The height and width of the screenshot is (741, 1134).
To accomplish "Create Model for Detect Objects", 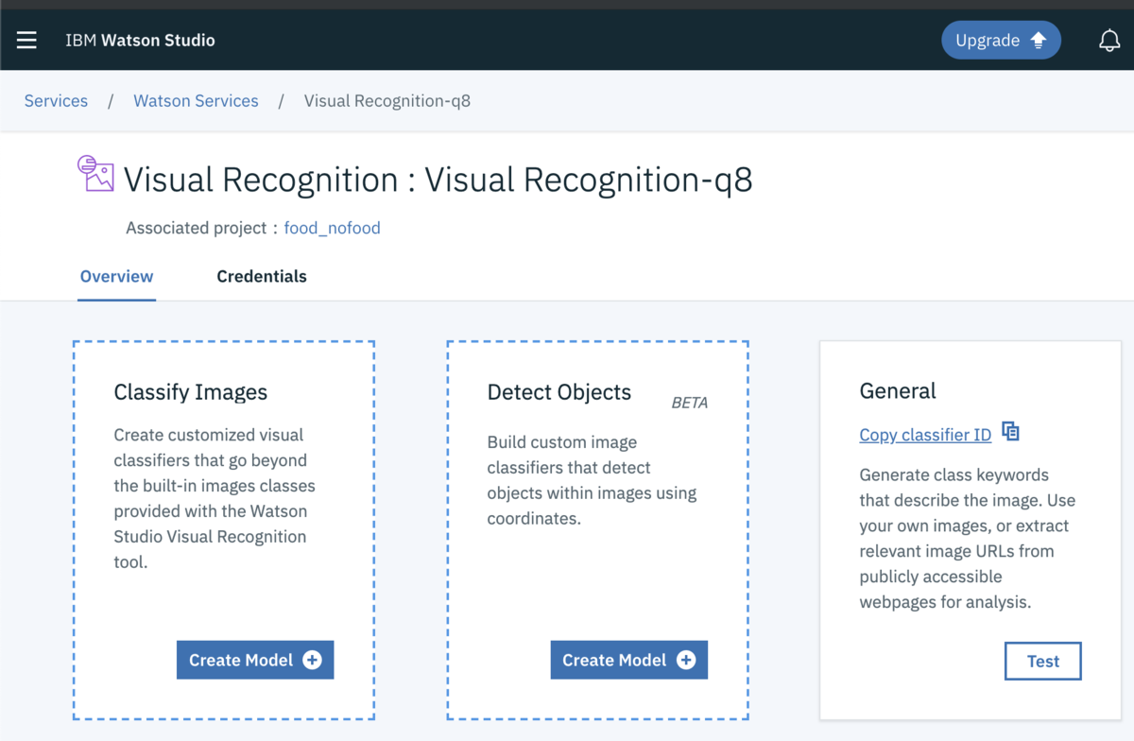I will coord(628,660).
